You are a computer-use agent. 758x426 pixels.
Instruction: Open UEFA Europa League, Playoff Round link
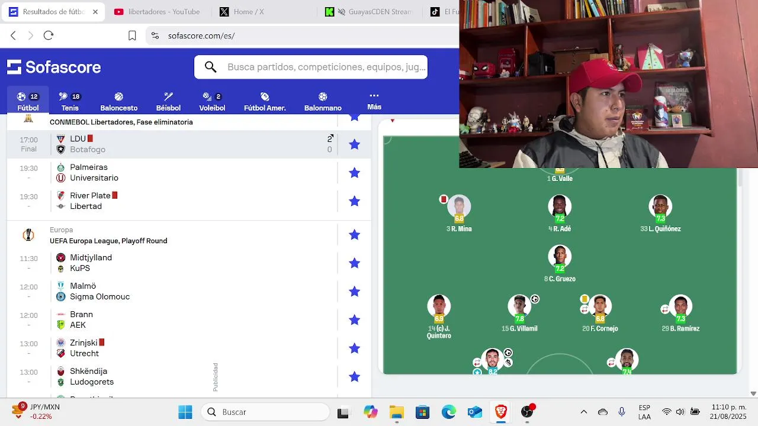108,241
